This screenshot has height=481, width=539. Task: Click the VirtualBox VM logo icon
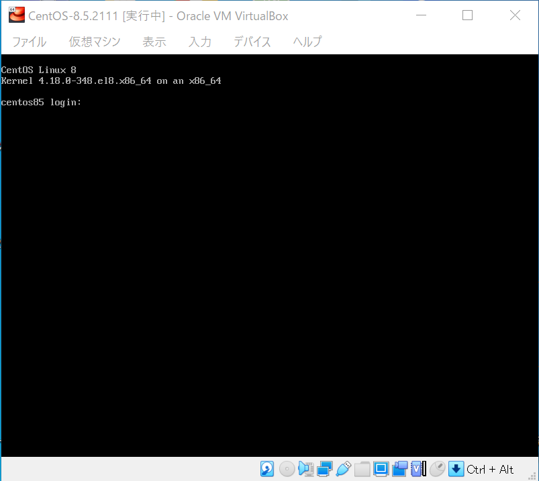point(17,15)
